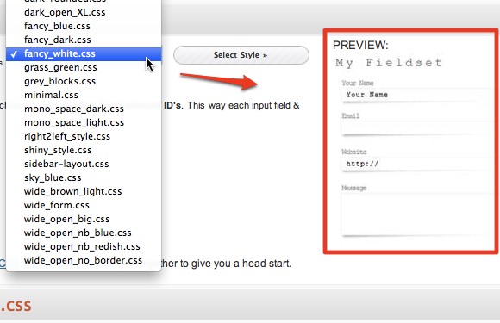The image size is (500, 323).
Task: Focus the Your Name preview field
Action: click(x=417, y=95)
